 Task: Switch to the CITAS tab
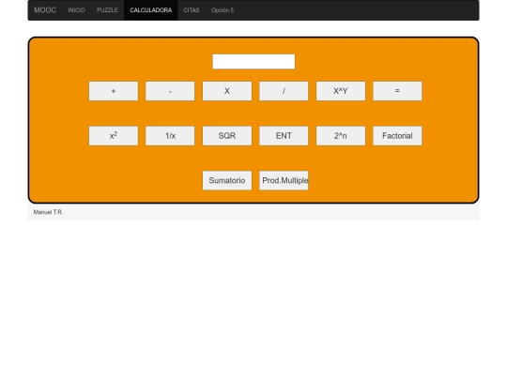[192, 10]
